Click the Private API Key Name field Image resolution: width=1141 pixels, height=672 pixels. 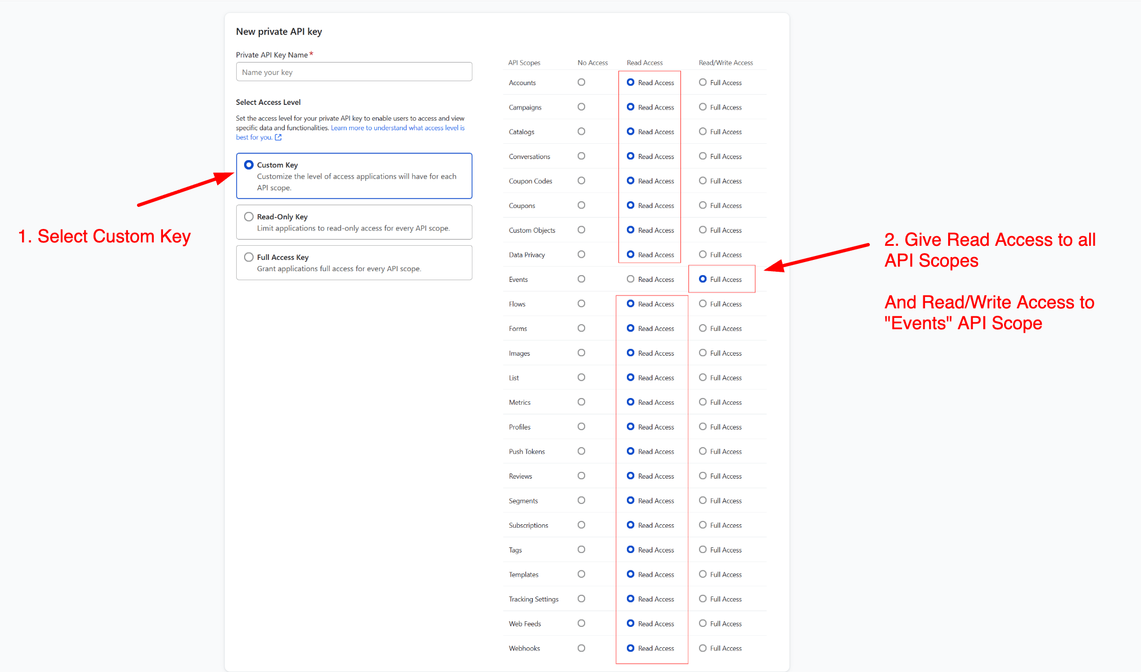click(353, 72)
